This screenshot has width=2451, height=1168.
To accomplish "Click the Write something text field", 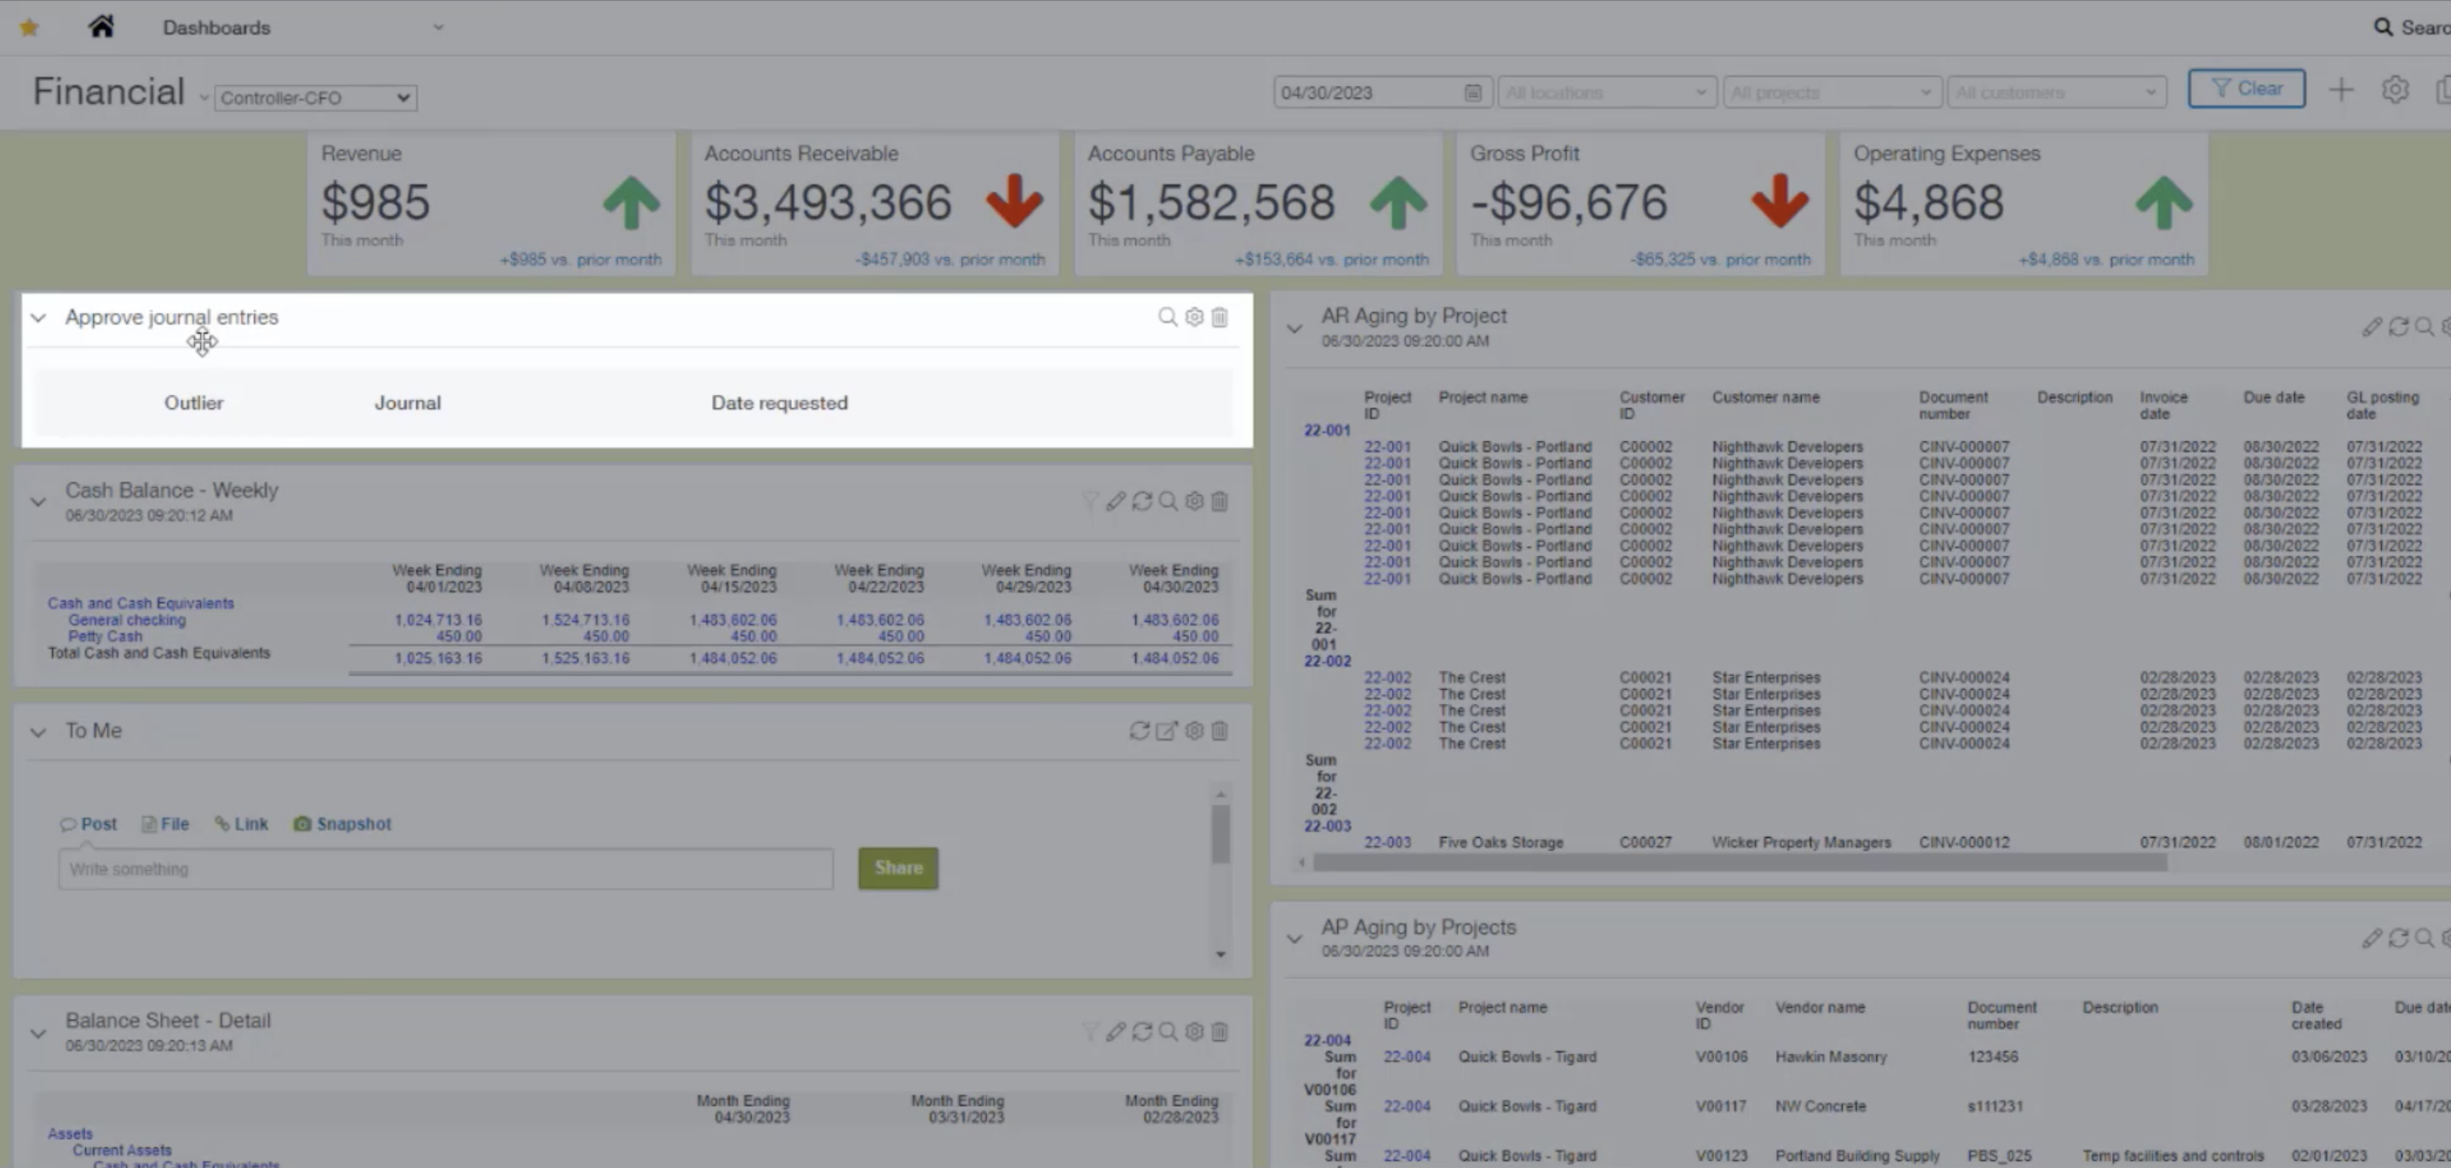I will tap(445, 869).
